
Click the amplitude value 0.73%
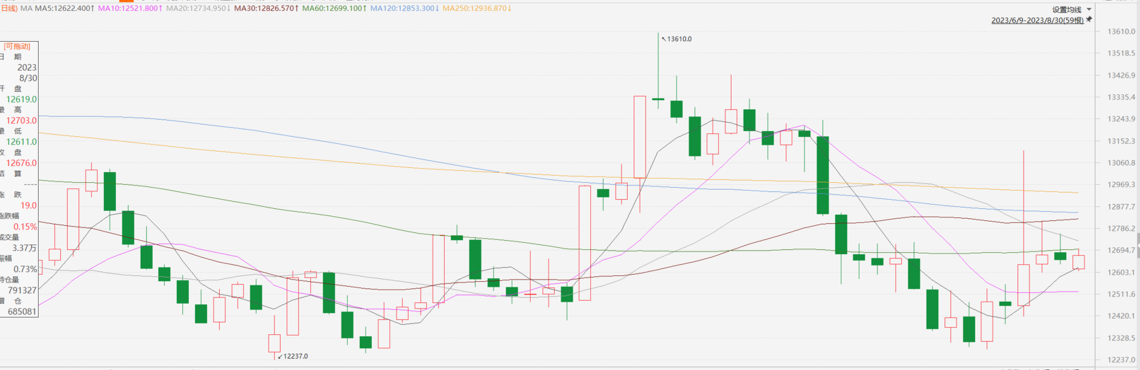click(x=25, y=269)
